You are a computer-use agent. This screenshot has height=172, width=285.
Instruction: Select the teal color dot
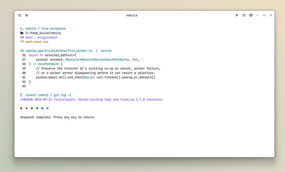[37, 108]
